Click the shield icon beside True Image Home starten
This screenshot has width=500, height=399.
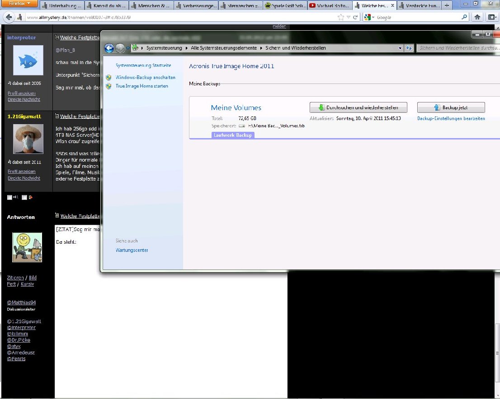point(109,86)
